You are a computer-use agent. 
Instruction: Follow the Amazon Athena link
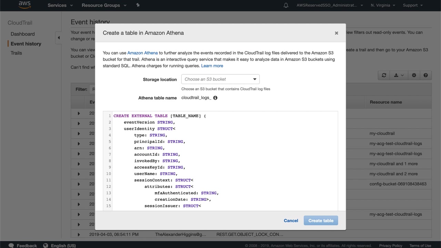pos(142,53)
